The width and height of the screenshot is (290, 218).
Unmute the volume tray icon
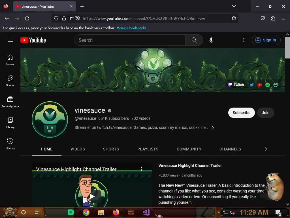232,212
